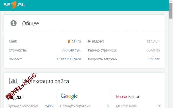Click the bar chart icon beside Индексация сайта
This screenshot has height=108, width=173.
pyautogui.click(x=14, y=81)
